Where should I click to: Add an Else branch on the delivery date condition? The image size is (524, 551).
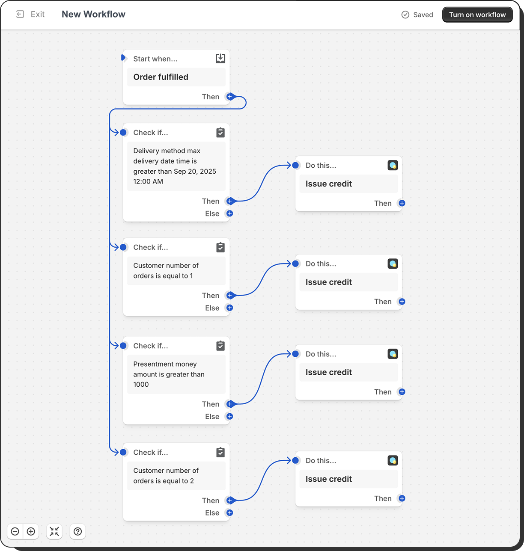(229, 213)
